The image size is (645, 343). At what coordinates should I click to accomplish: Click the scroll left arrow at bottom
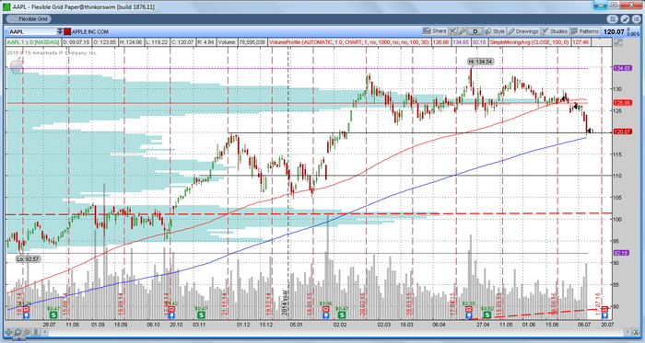pos(44,332)
